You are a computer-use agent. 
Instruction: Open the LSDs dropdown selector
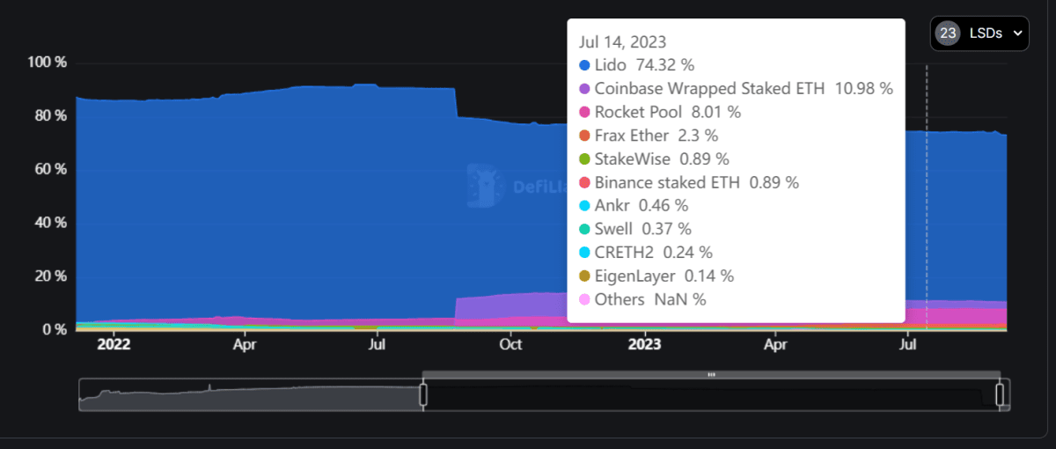click(979, 33)
